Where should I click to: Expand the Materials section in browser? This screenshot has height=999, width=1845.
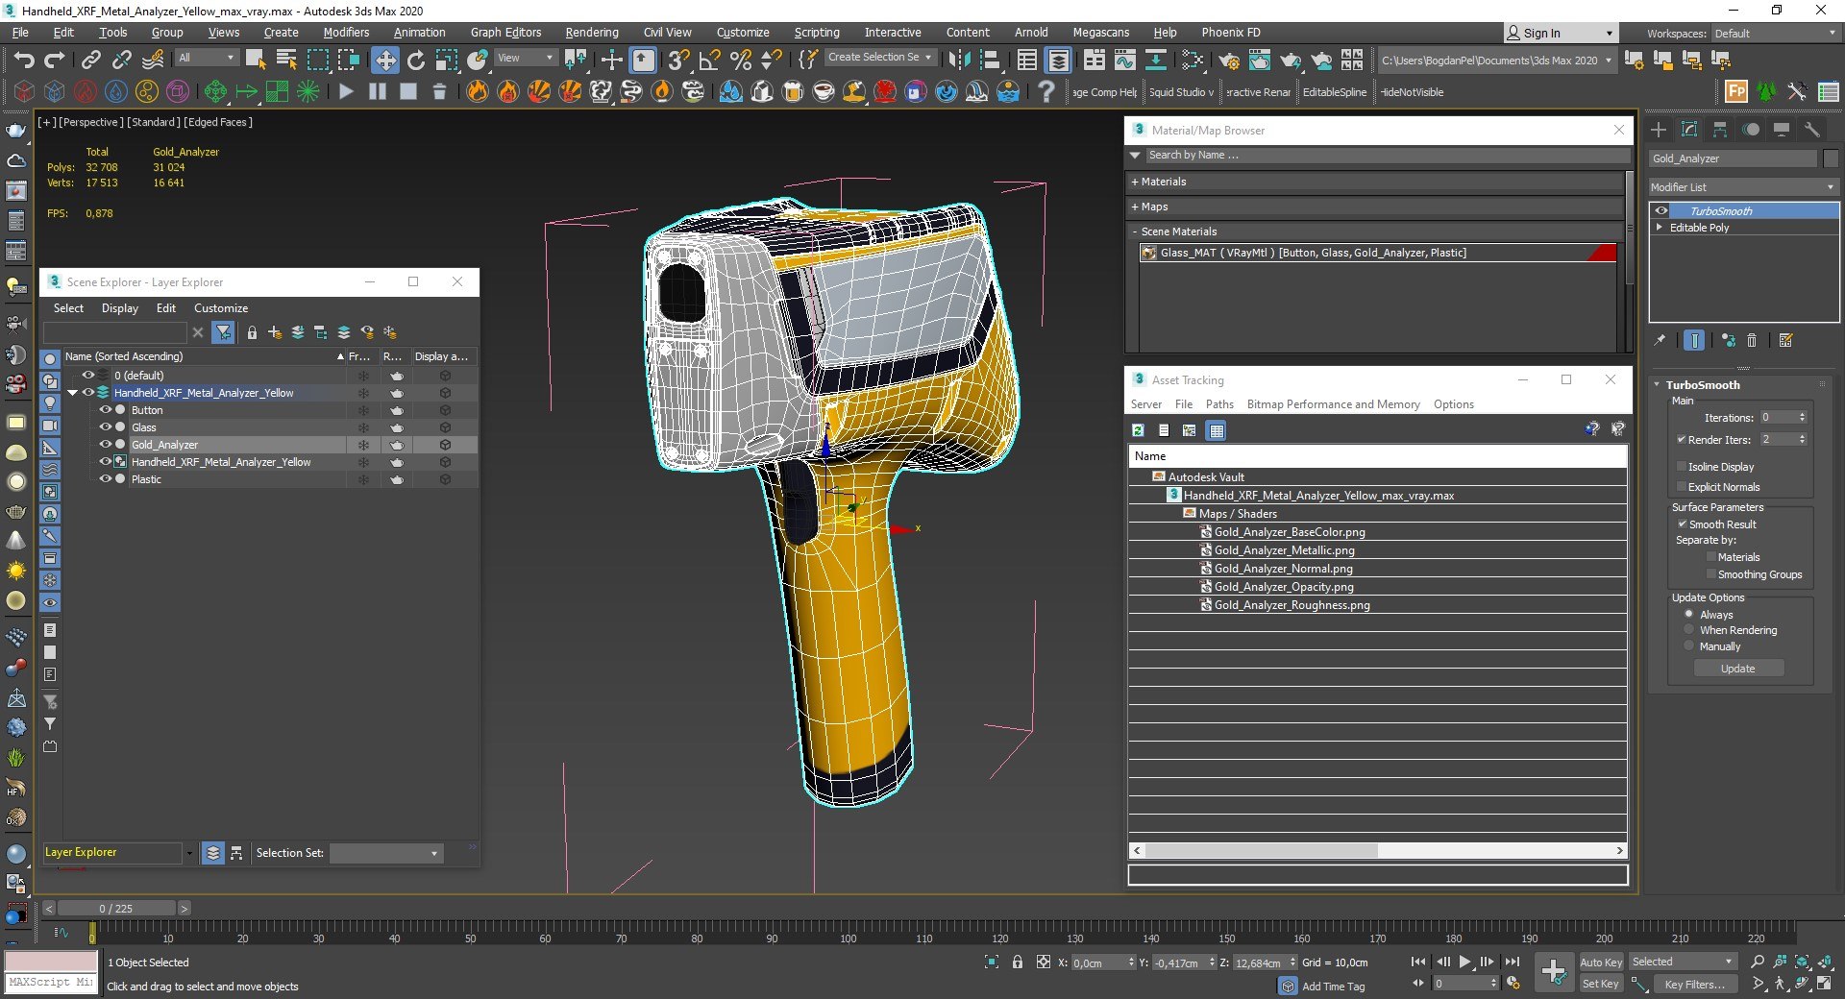point(1135,182)
